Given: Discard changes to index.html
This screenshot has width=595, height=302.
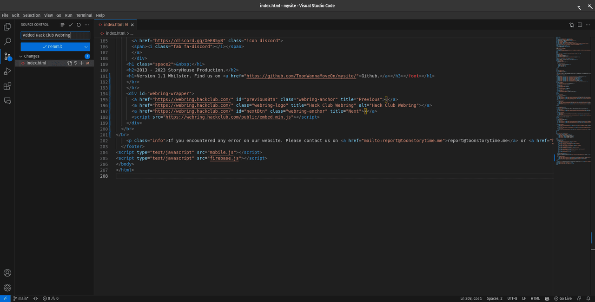Looking at the screenshot, I should click(x=75, y=63).
